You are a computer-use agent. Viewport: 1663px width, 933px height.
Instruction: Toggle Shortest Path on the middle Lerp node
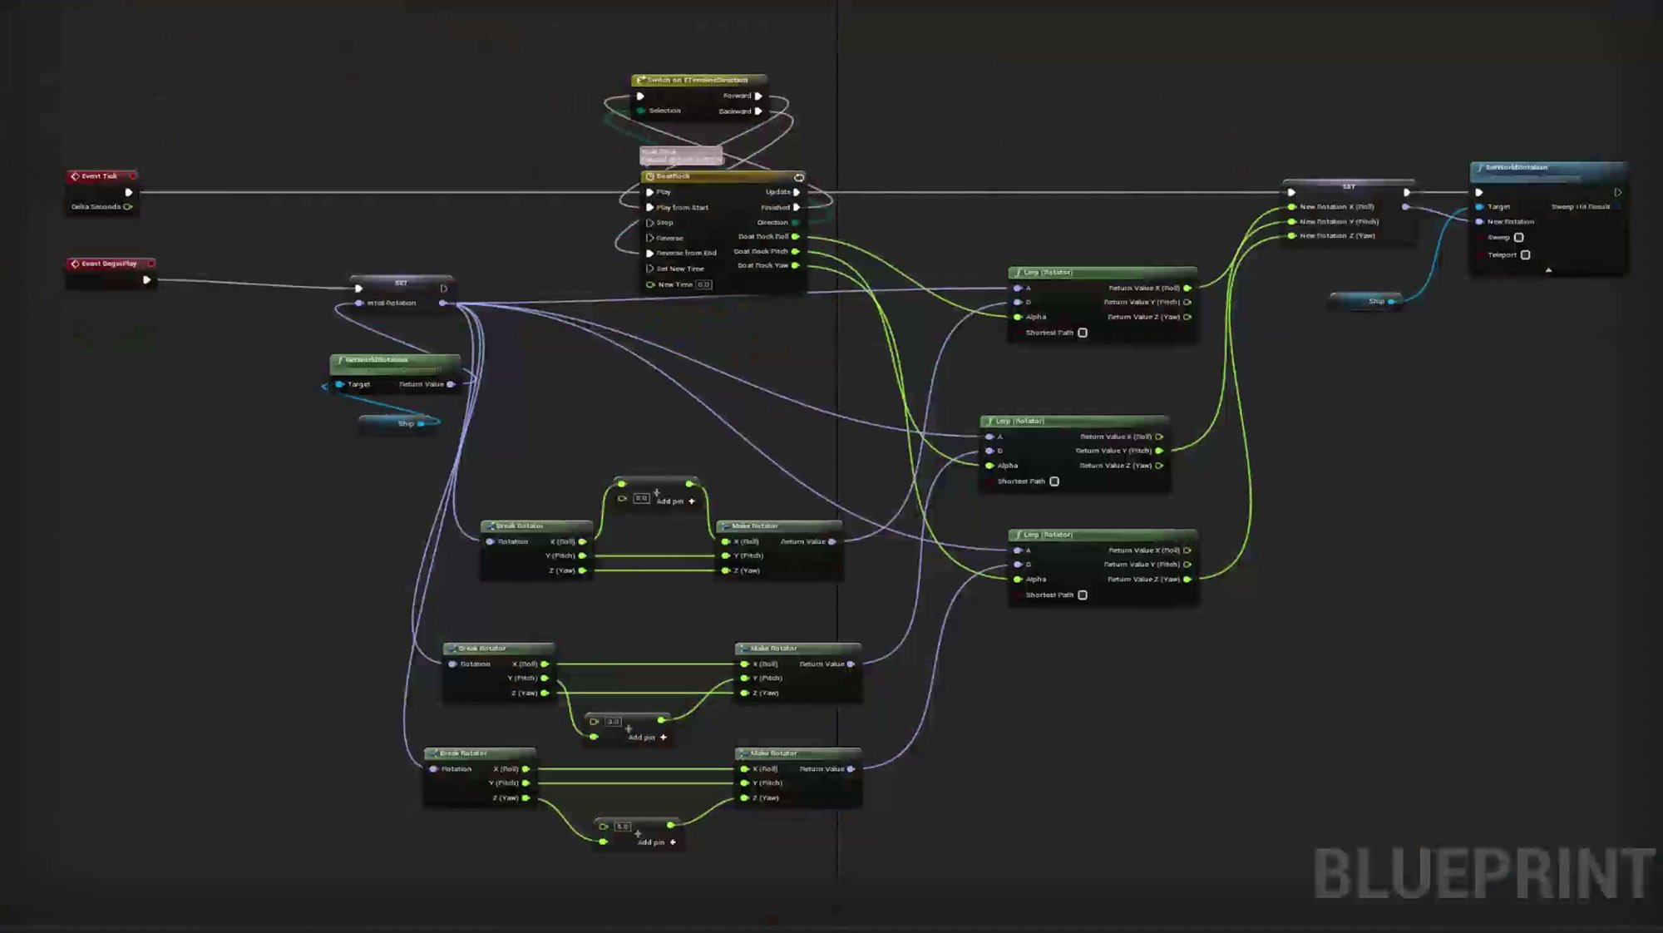1054,481
